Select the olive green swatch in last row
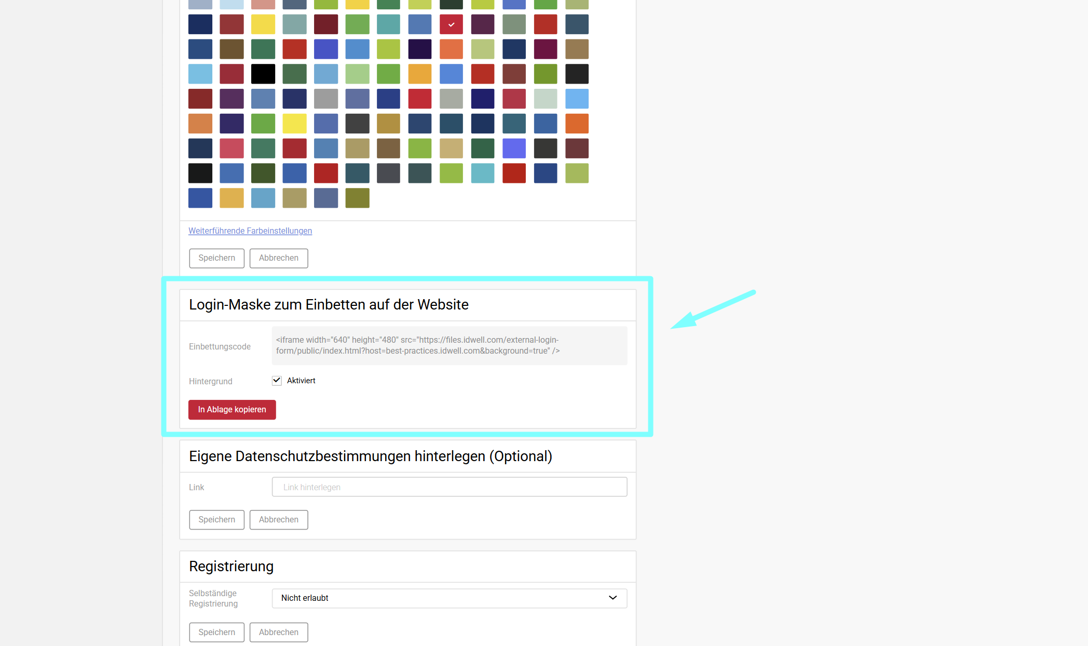 tap(357, 198)
